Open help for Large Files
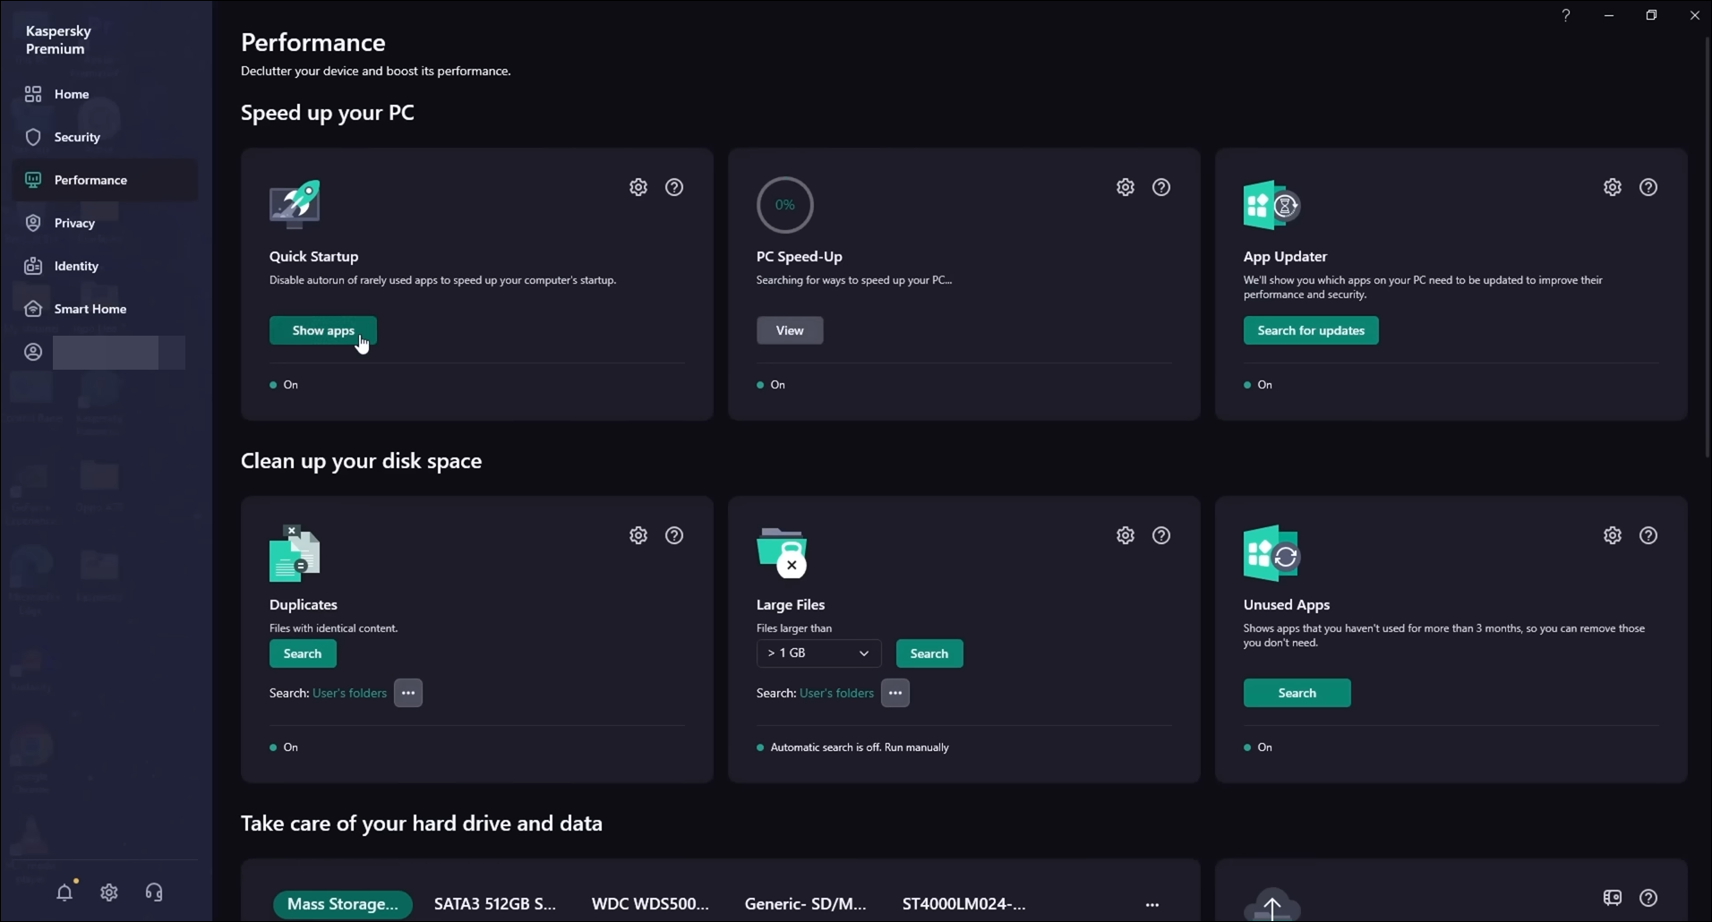The height and width of the screenshot is (922, 1712). pos(1160,535)
